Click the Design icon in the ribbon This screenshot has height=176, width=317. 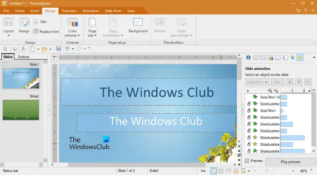point(24,25)
